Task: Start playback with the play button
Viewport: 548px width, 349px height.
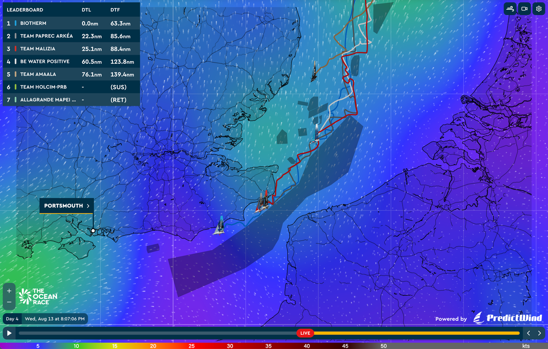Action: [9, 333]
